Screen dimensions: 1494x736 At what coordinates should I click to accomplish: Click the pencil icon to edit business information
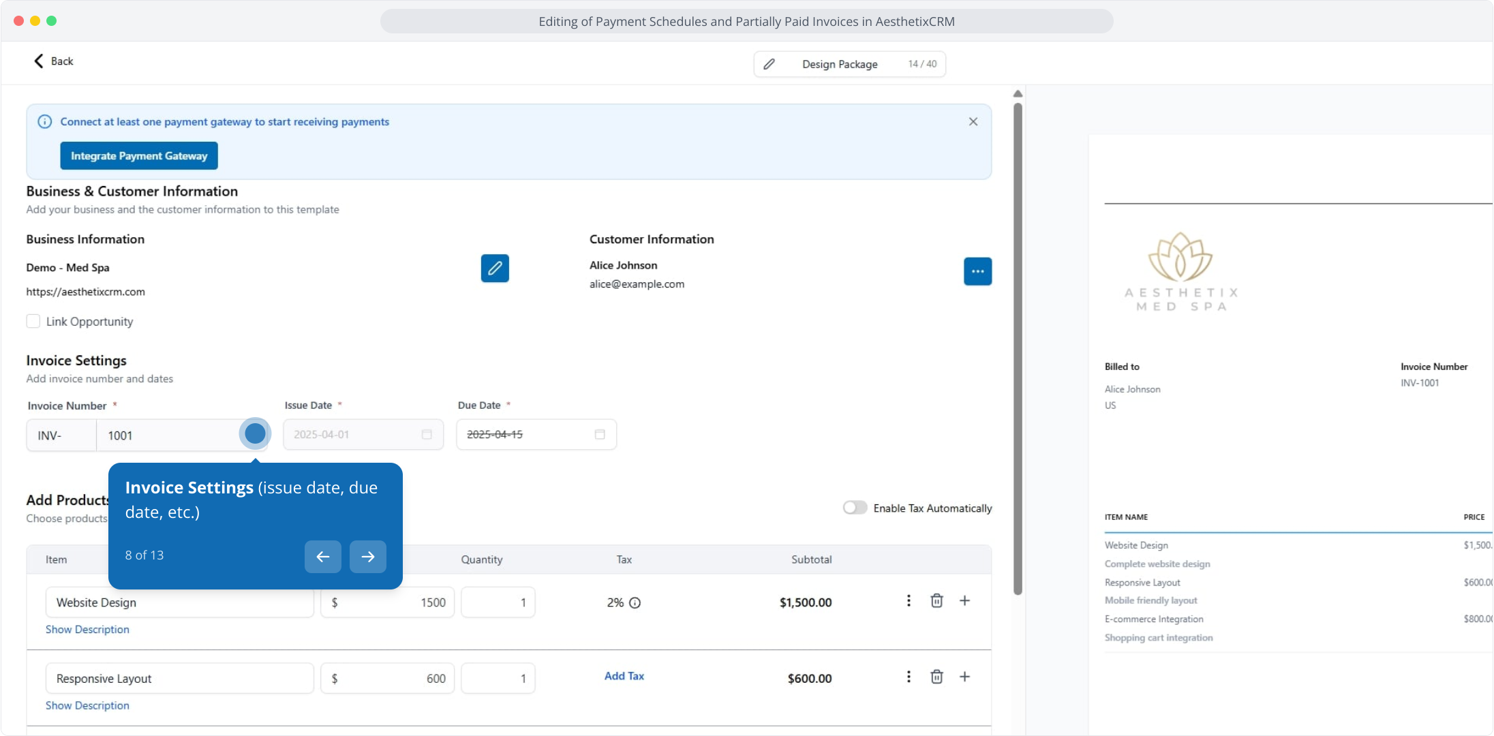click(x=495, y=269)
